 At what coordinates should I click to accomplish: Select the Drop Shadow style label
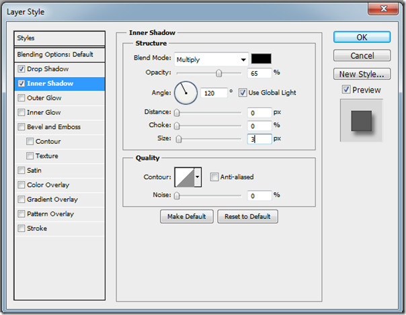tap(48, 69)
